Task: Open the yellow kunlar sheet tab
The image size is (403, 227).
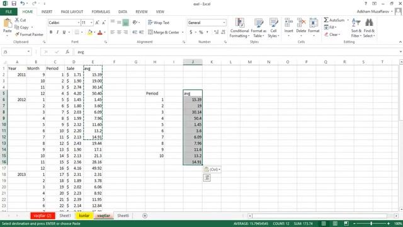Action: [x=84, y=216]
